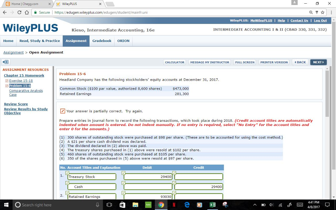
Task: Open the Review Score link
Action: pos(16,104)
